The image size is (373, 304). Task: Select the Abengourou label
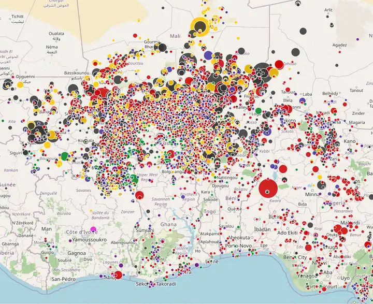[123, 242]
